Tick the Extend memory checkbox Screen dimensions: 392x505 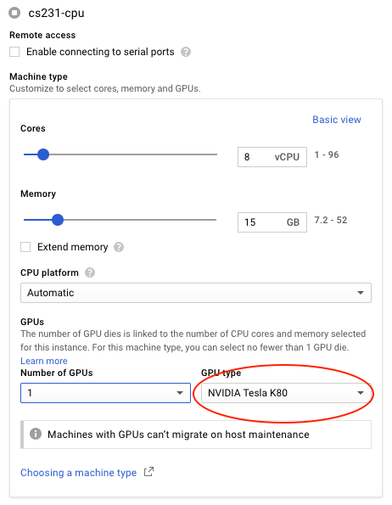[x=25, y=247]
